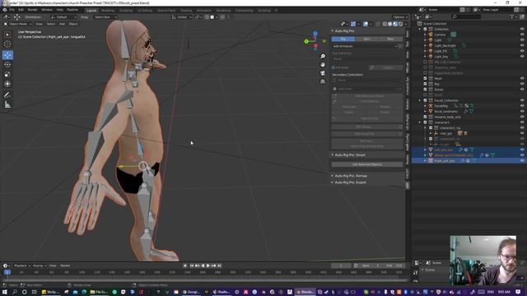527x296 pixels.
Task: Toggle viewport overlays icon
Action: coord(366,24)
